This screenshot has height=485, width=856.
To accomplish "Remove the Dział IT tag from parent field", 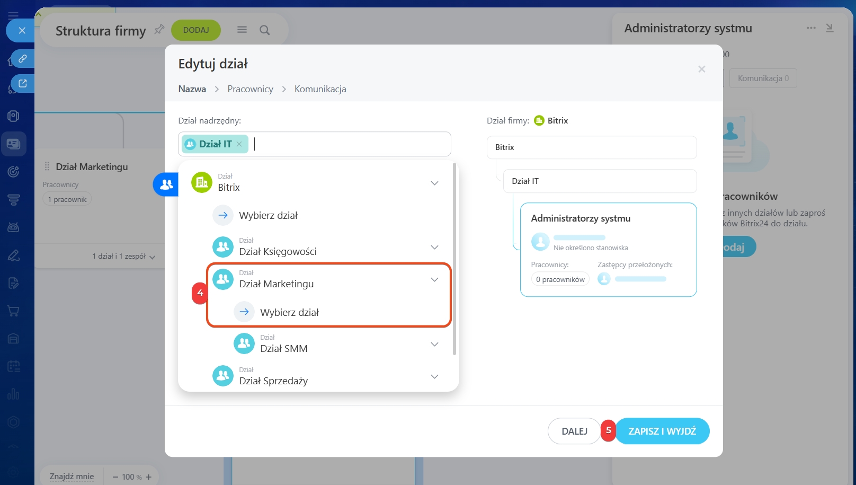I will pos(239,144).
